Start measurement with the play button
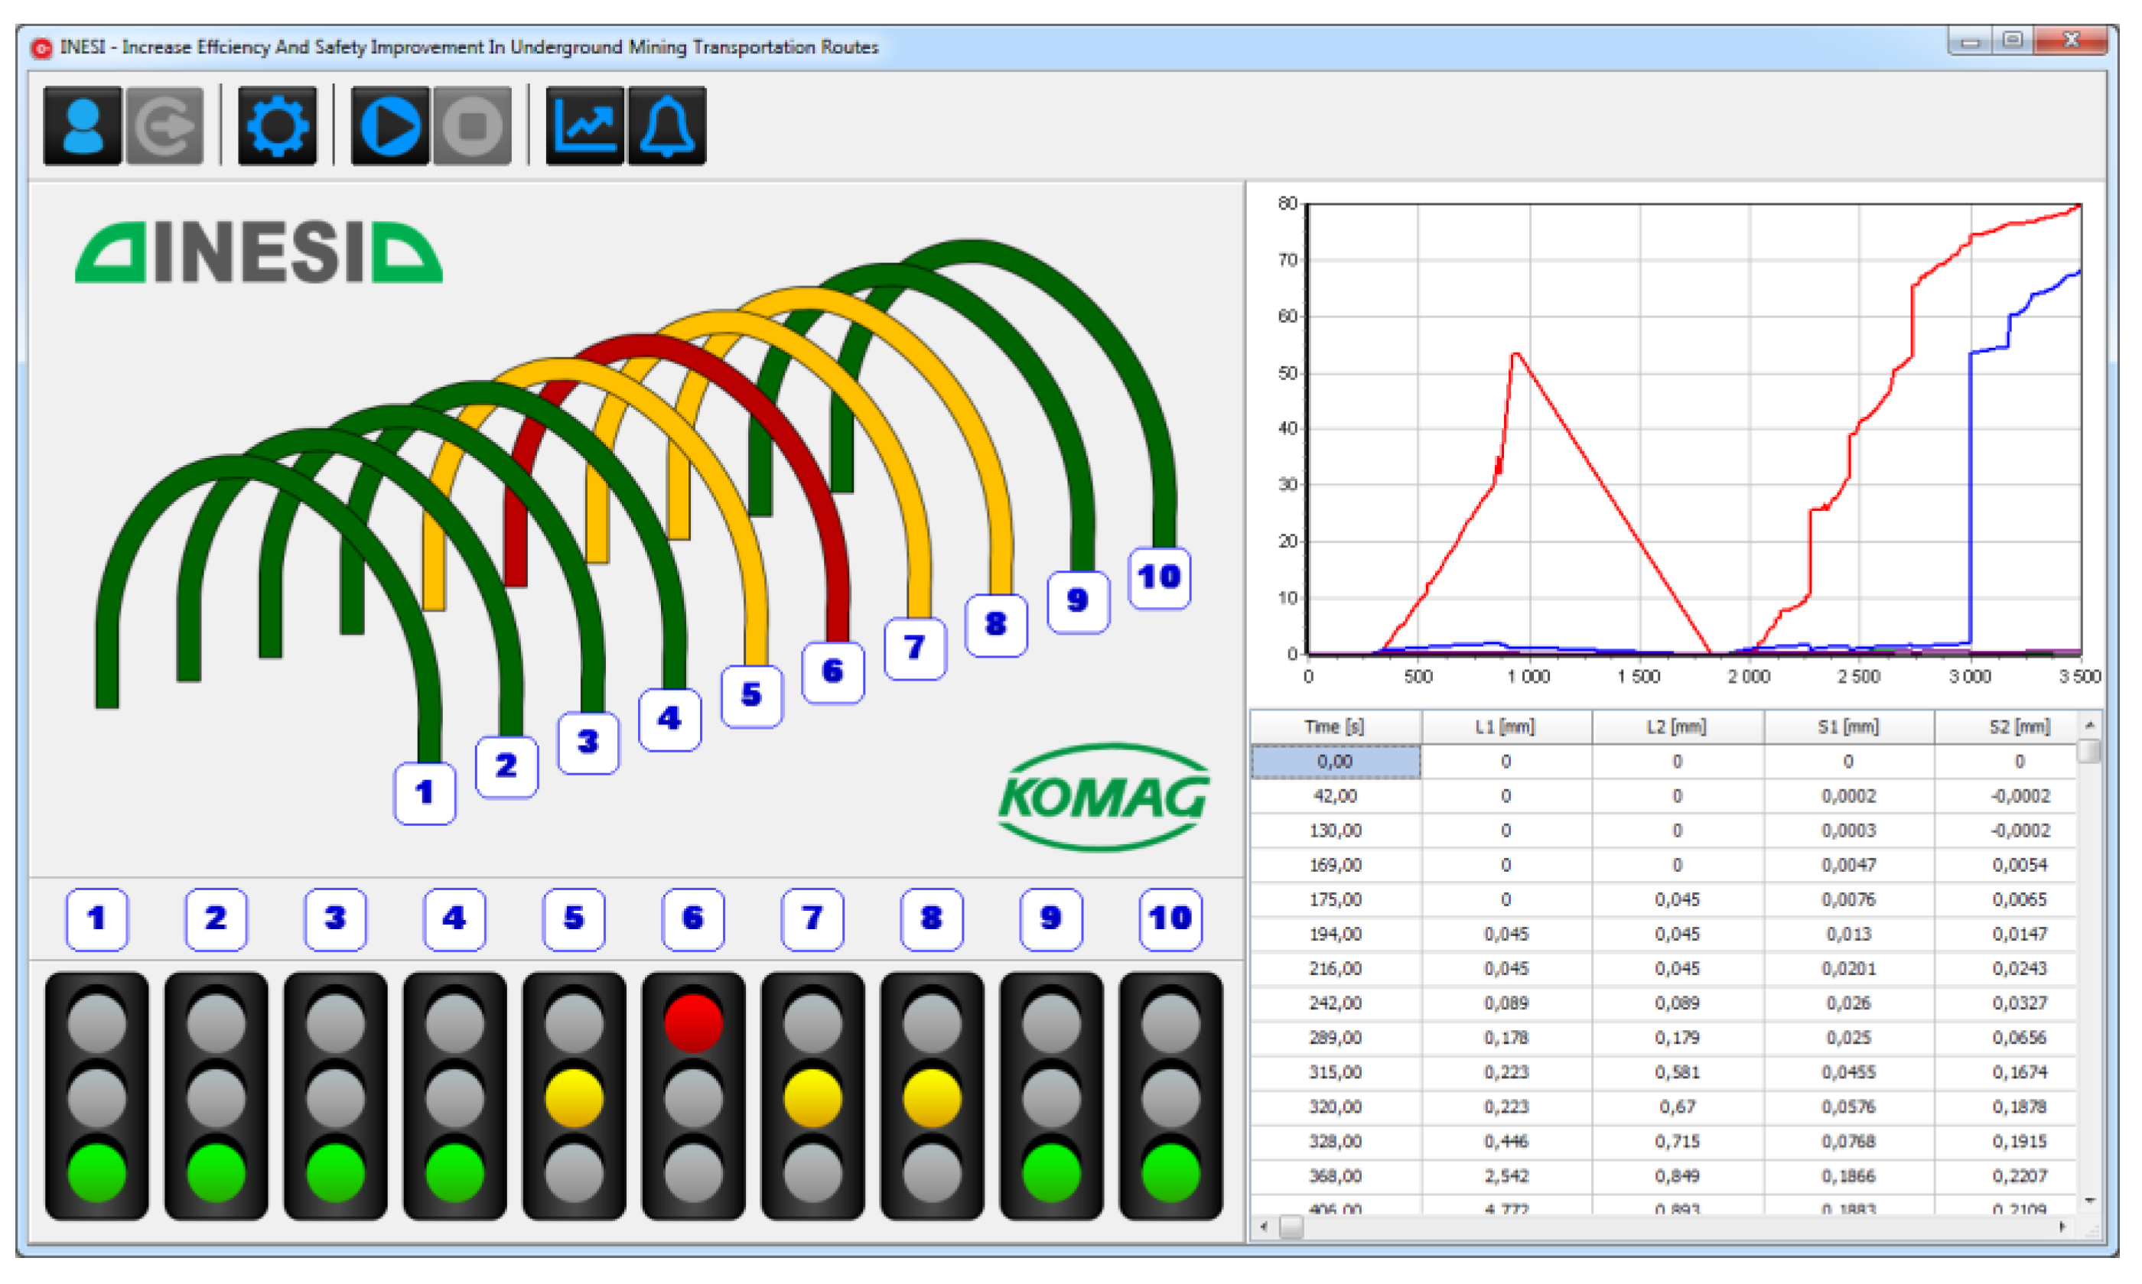2142x1284 pixels. (389, 126)
